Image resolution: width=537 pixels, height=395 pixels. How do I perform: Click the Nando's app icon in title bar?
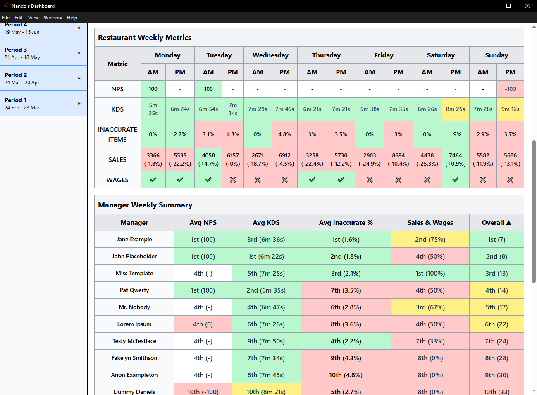(x=6, y=6)
